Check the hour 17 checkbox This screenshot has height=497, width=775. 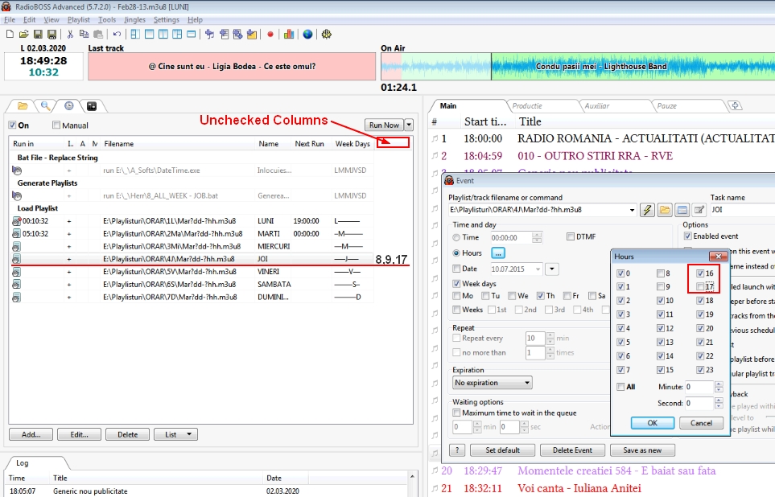click(701, 287)
